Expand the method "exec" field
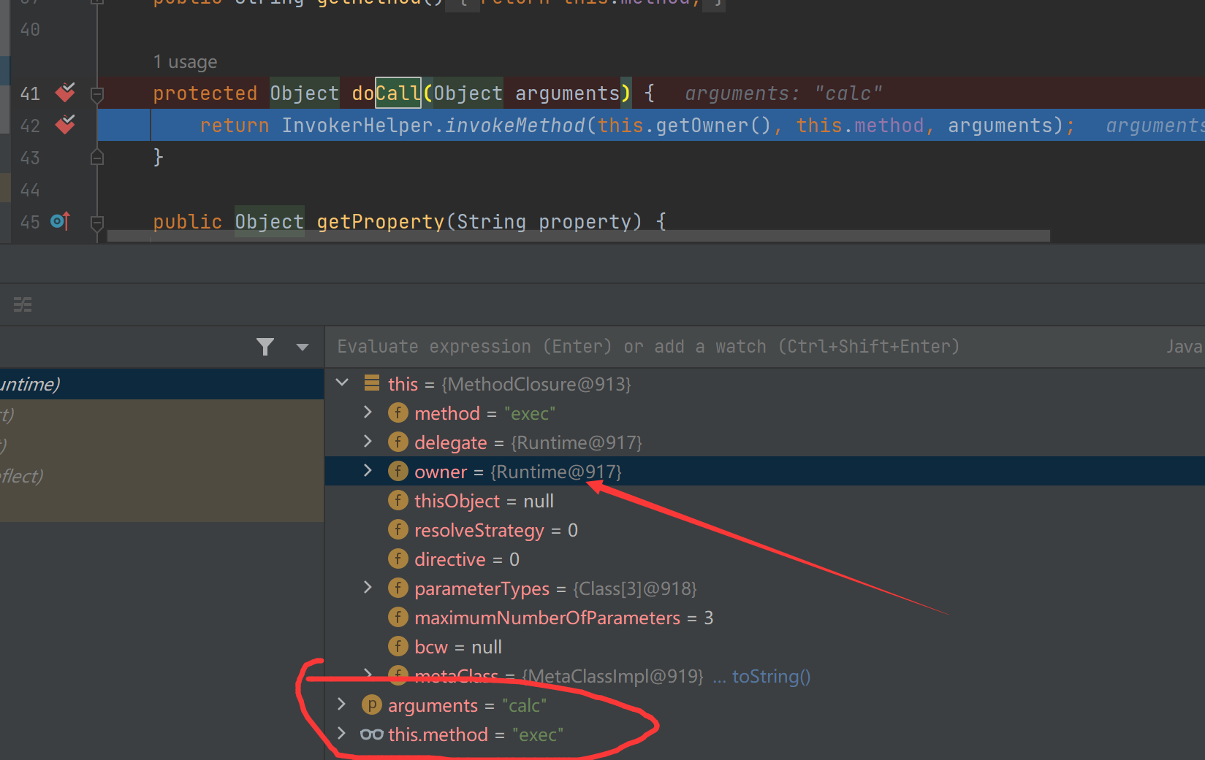Viewport: 1205px width, 760px height. (368, 412)
